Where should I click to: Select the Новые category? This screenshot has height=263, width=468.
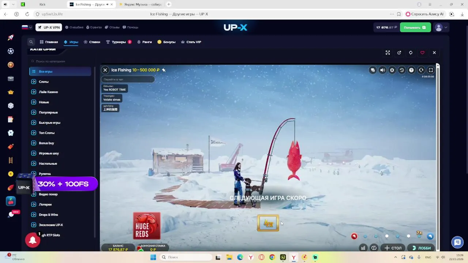tap(60, 102)
